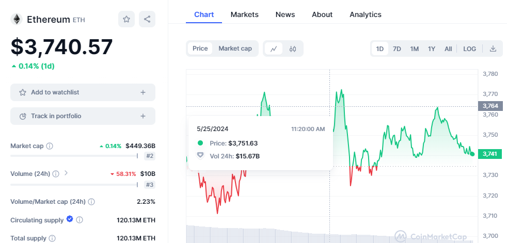507x243 pixels.
Task: Click the 120.13M ETH circulating supply value
Action: [136, 220]
